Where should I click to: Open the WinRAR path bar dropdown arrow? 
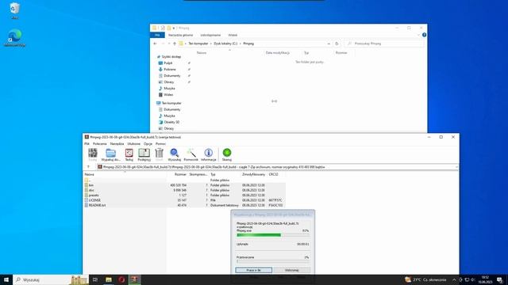(x=456, y=167)
